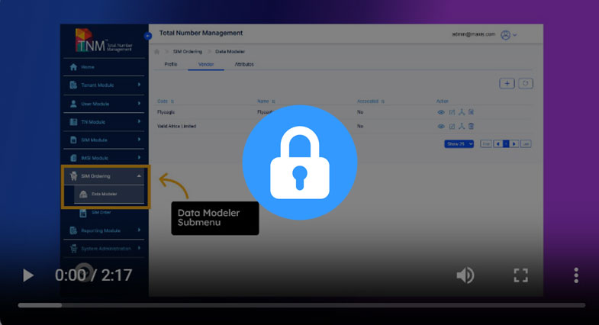Click the large blue lock icon
The image size is (599, 325).
pyautogui.click(x=299, y=162)
